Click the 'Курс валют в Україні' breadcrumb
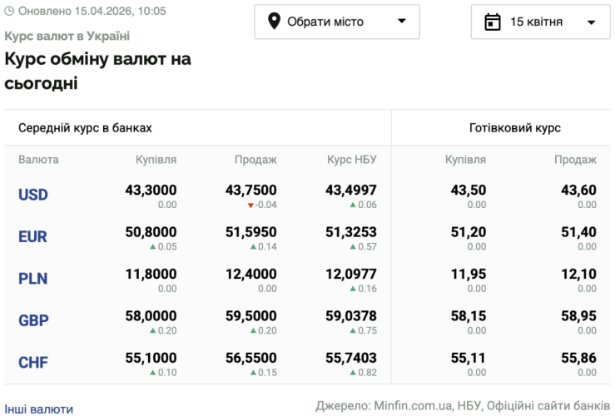 [x=67, y=37]
